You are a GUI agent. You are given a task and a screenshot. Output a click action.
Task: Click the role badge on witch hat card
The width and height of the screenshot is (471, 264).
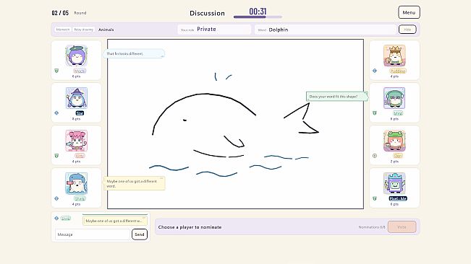[x=56, y=113]
